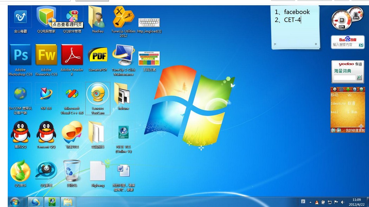This screenshot has width=369, height=207.
Task: Select the TuneUp Utilities 2012 icon
Action: (123, 17)
